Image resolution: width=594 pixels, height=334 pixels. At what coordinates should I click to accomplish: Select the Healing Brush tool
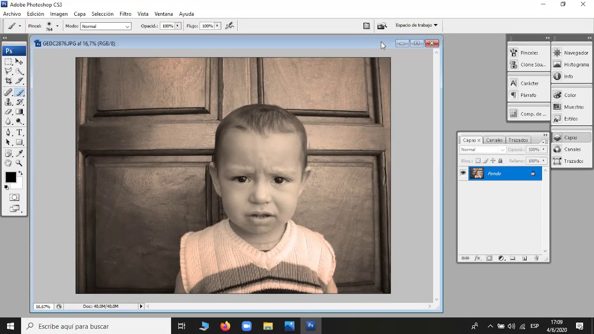(8, 92)
